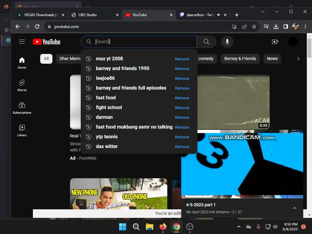This screenshot has width=312, height=234.
Task: Click the share this page icon
Action: click(x=244, y=27)
